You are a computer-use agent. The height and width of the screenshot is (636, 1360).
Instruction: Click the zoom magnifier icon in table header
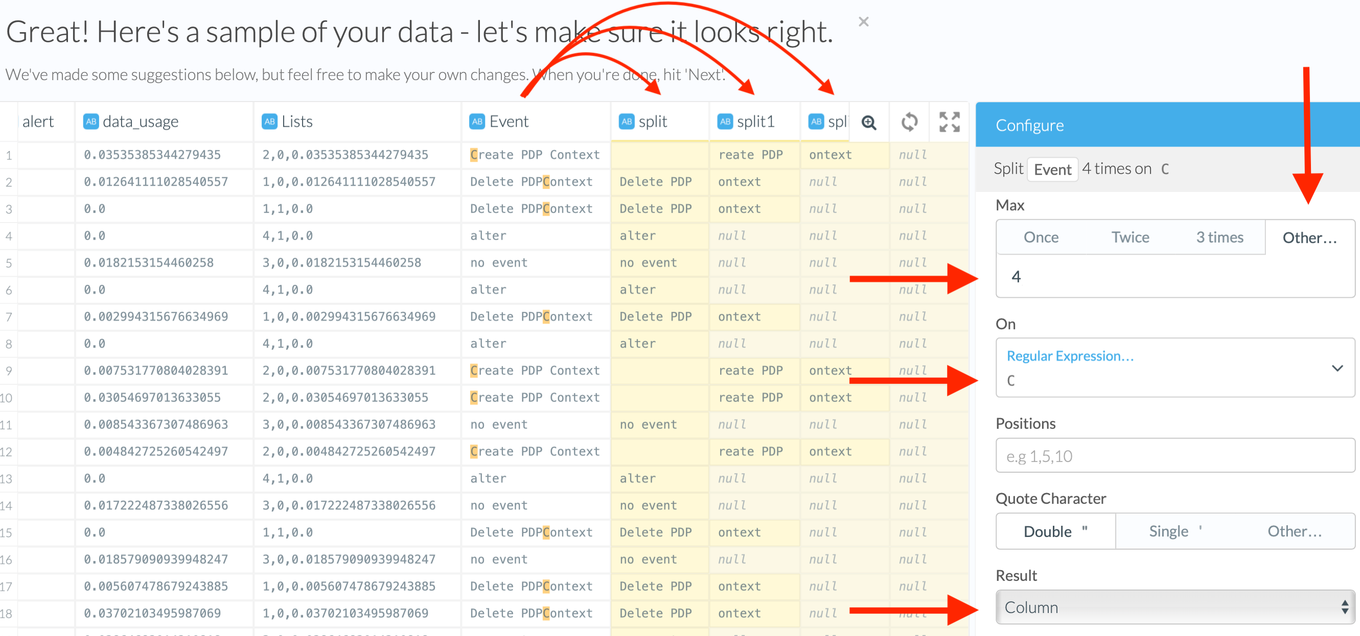pyautogui.click(x=868, y=123)
